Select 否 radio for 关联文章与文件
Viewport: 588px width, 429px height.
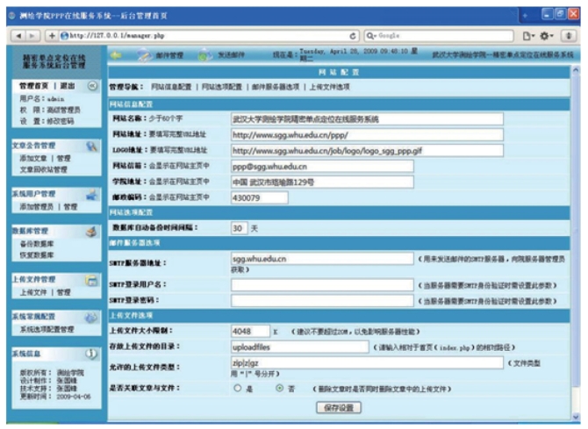click(279, 388)
